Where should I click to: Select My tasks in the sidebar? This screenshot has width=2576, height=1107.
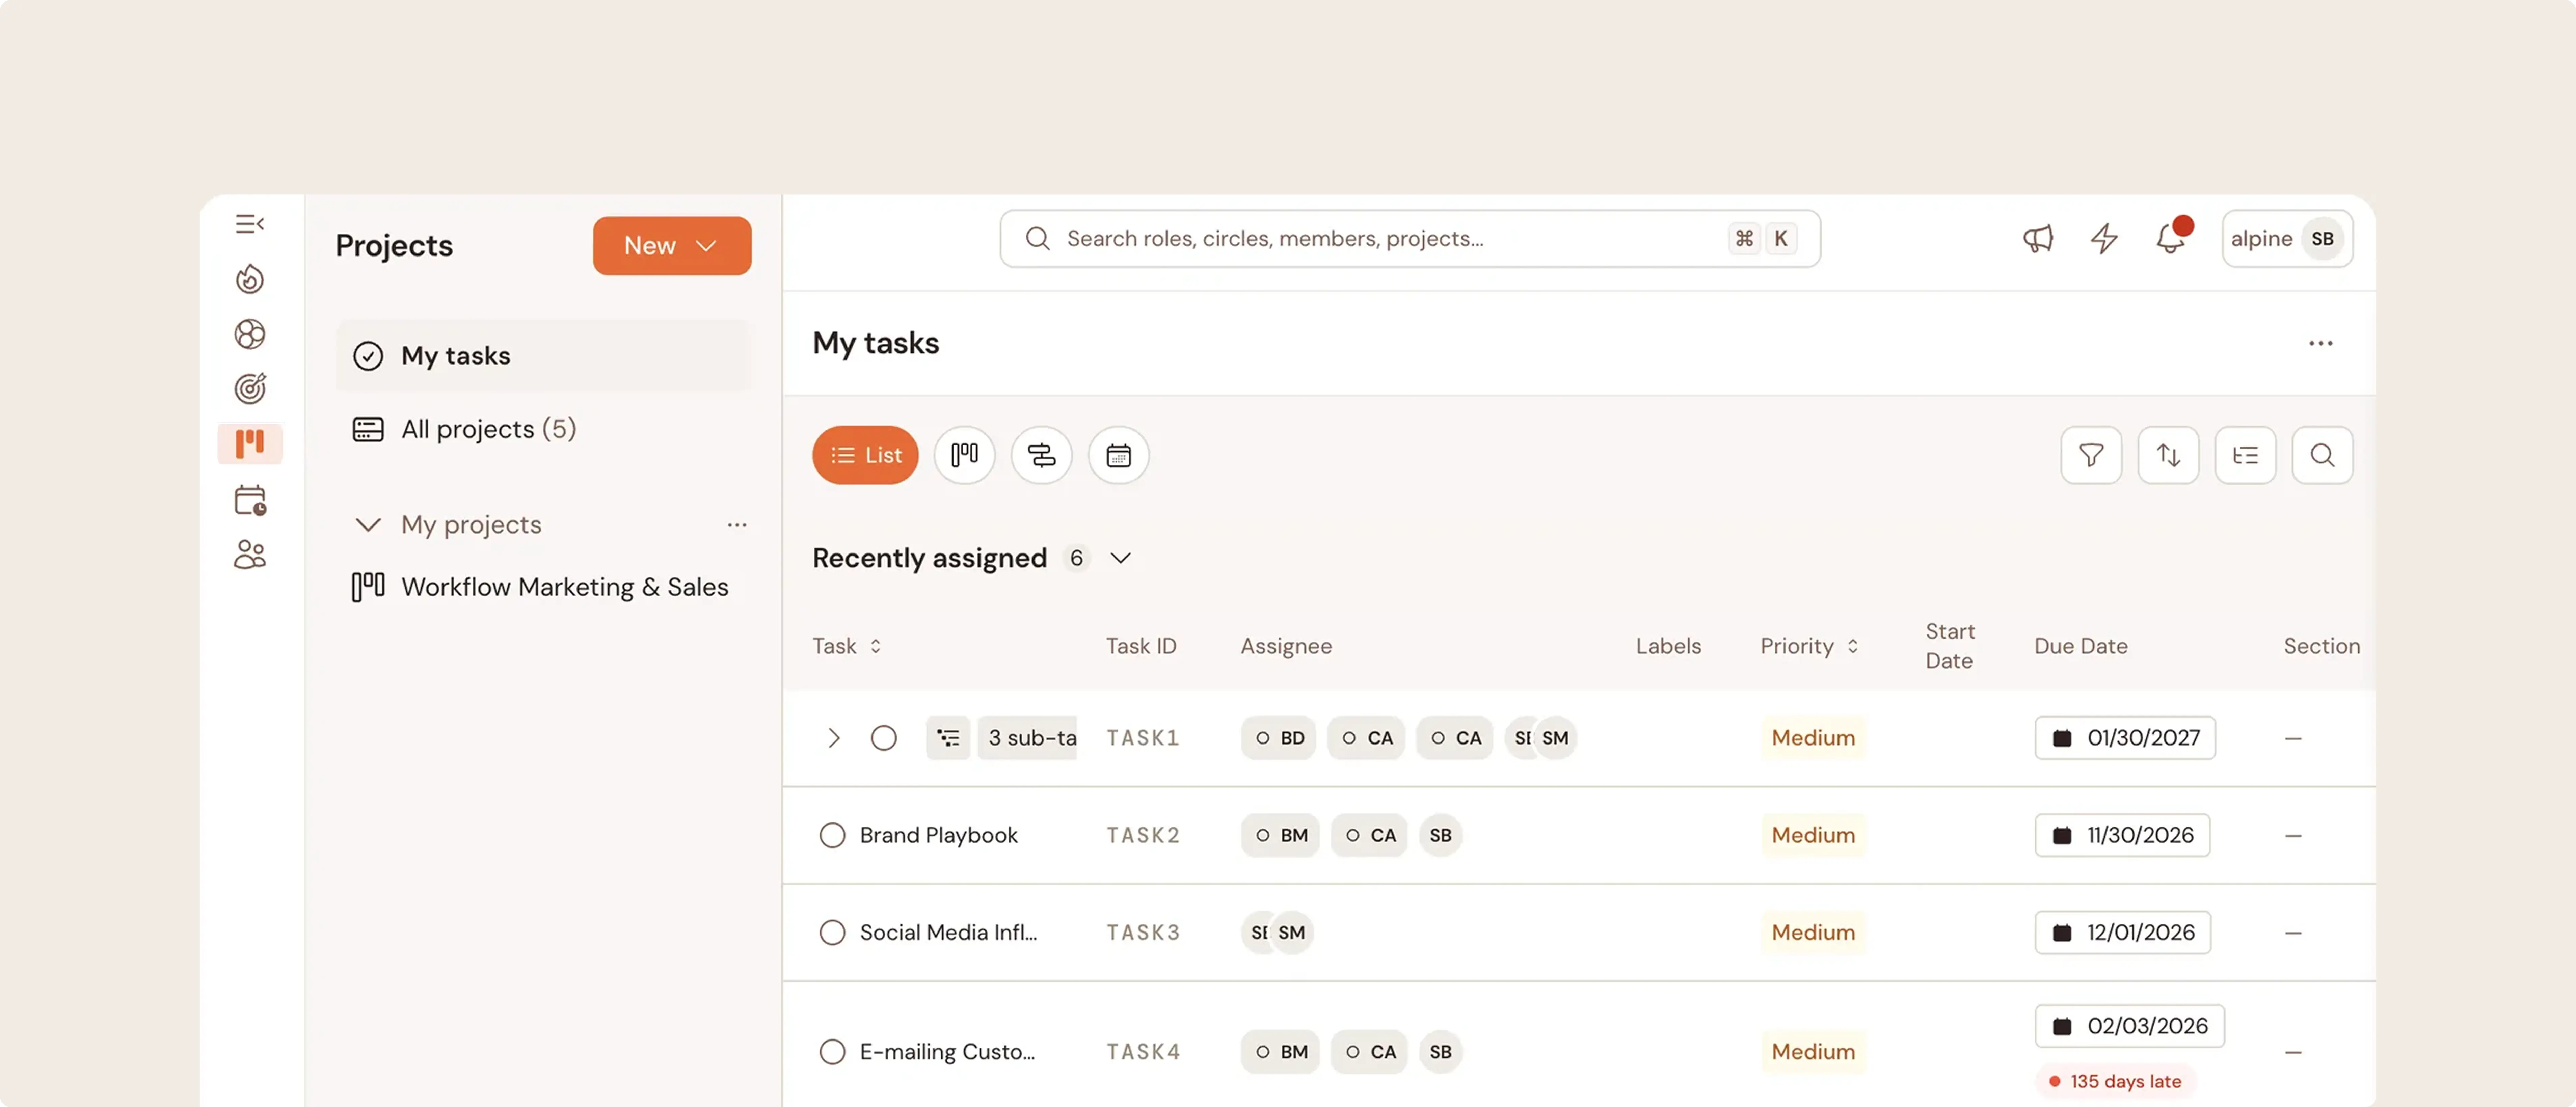pos(543,356)
